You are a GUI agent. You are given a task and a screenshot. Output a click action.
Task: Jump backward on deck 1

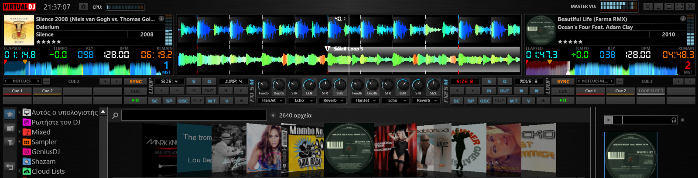(x=226, y=91)
